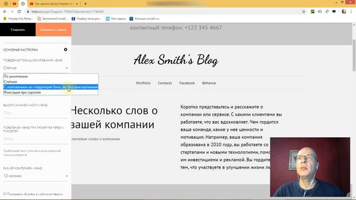Image resolution: width=356 pixels, height=200 pixels.
Task: Reload the page with the refresh icon
Action: [x=19, y=12]
